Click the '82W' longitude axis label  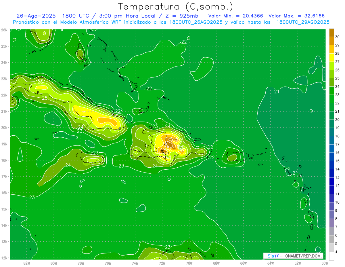click(x=26, y=263)
